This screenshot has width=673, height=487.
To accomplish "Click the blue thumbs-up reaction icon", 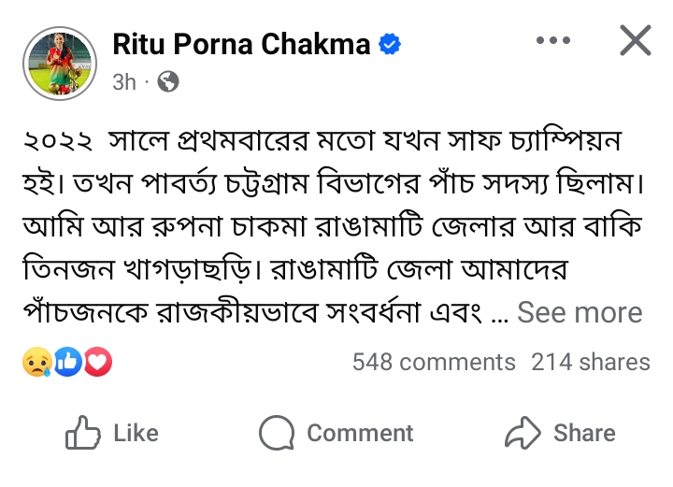I will point(68,362).
